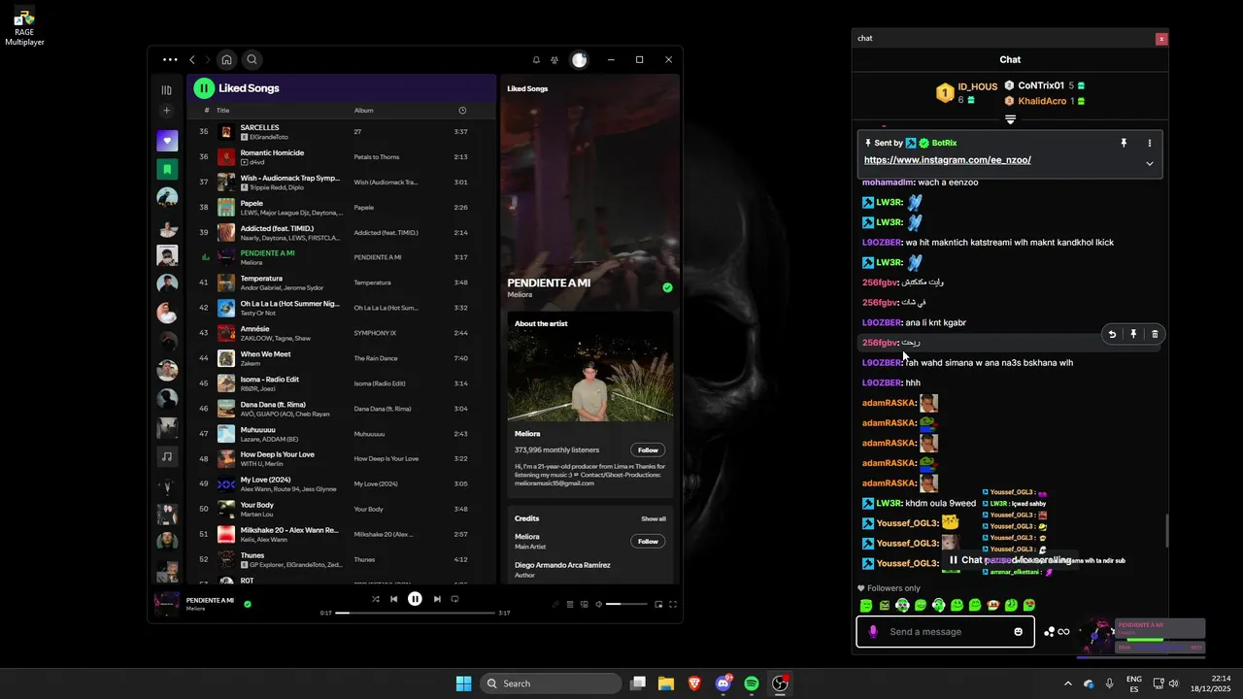Screen dimensions: 1243x699
Task: Toggle liked checkmark in bottom player bar
Action: coord(248,604)
